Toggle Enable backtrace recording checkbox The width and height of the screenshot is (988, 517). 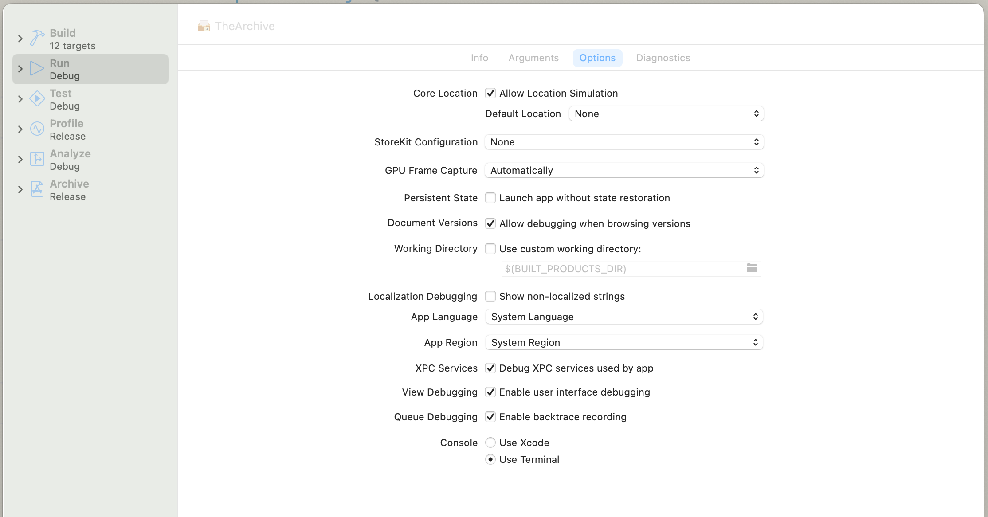click(x=490, y=417)
